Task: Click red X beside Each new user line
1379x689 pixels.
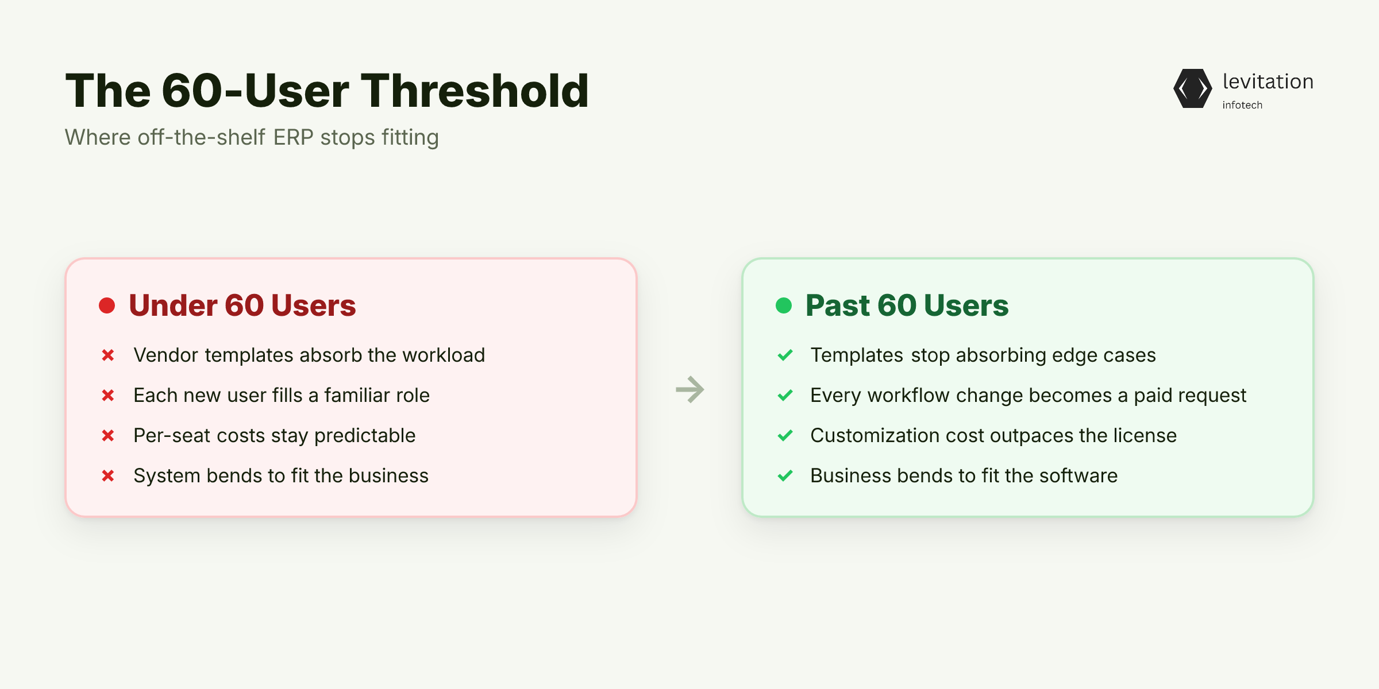Action: pyautogui.click(x=107, y=396)
